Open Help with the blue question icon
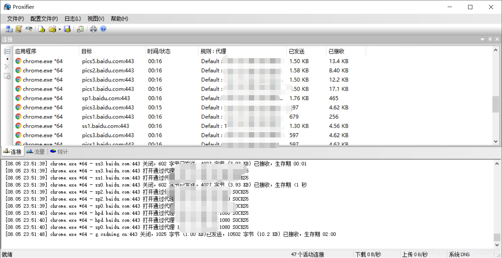Viewport: 502px width, 258px height. tap(103, 29)
